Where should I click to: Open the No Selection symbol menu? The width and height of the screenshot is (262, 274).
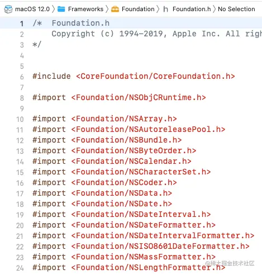(x=236, y=9)
